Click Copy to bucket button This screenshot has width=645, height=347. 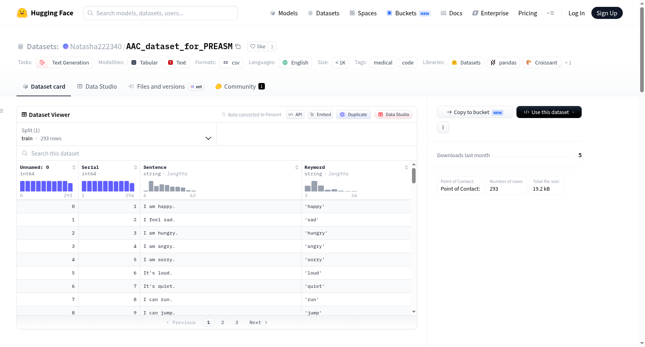[x=475, y=112]
